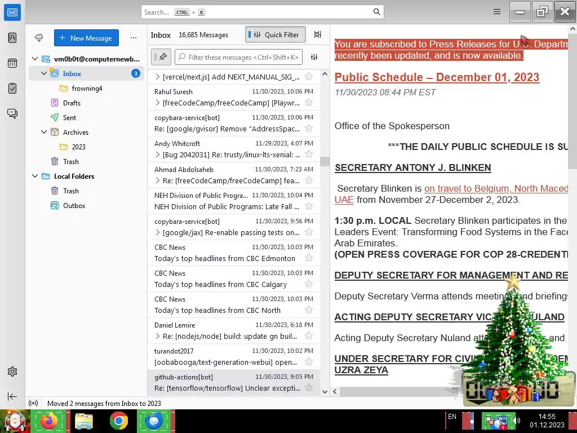Image resolution: width=577 pixels, height=433 pixels.
Task: Star the copybara gvisor message
Action: tap(309, 129)
